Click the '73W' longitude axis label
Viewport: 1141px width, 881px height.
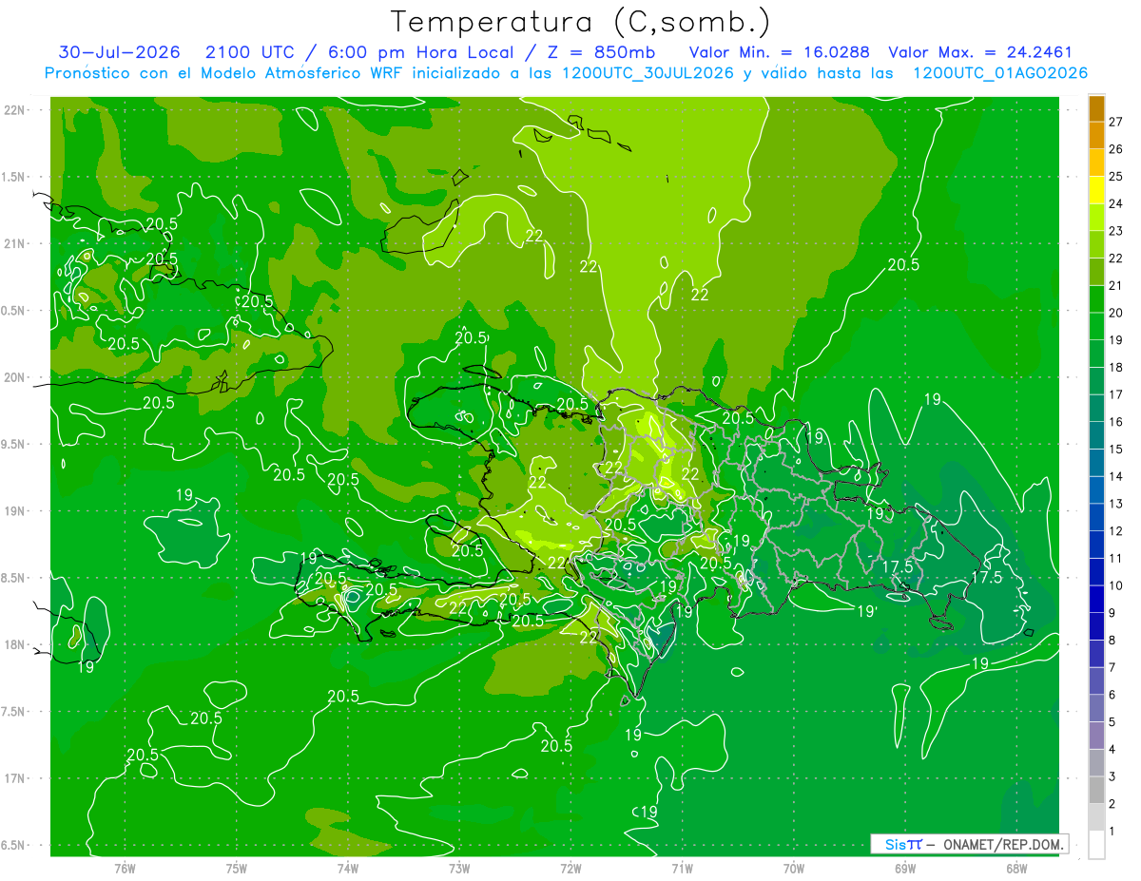coord(459,868)
